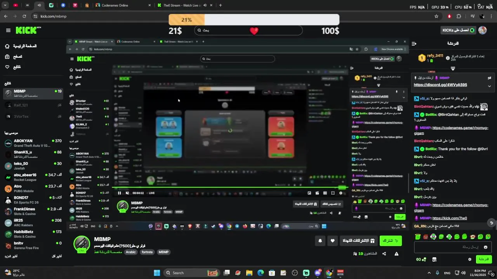Open the browse sidebar icon
This screenshot has width=497, height=279.
[x=7, y=57]
